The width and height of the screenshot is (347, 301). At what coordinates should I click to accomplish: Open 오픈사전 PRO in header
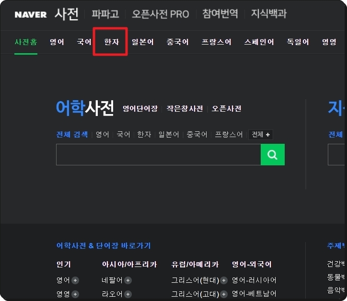pyautogui.click(x=161, y=14)
